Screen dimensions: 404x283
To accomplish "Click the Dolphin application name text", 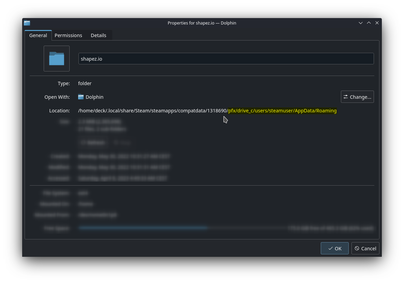I will click(x=94, y=97).
